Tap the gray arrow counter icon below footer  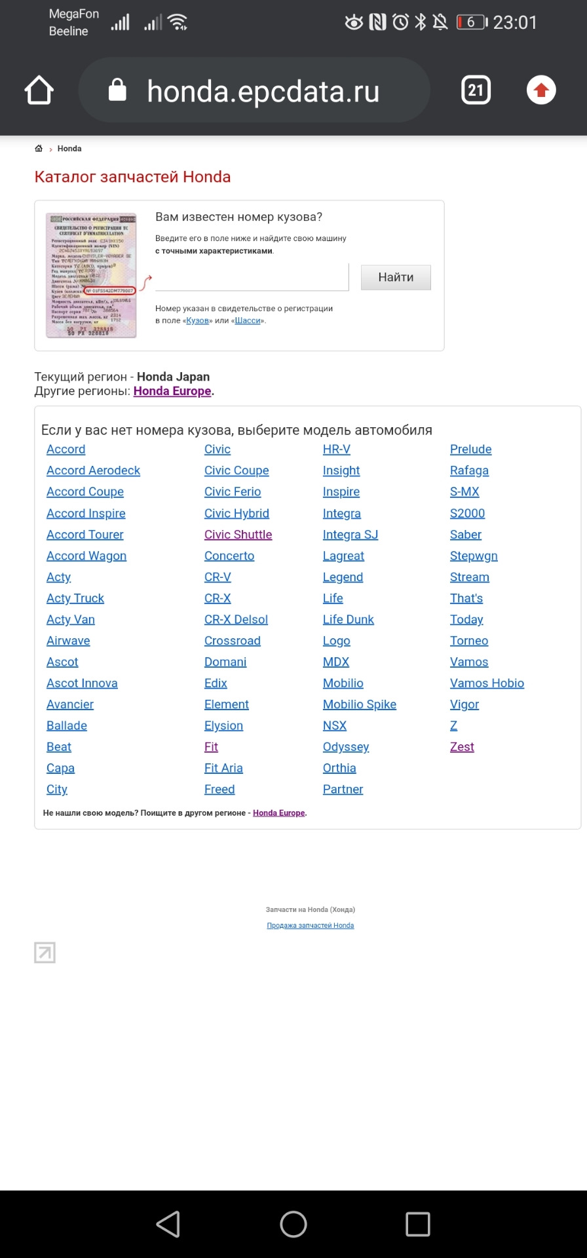coord(45,953)
